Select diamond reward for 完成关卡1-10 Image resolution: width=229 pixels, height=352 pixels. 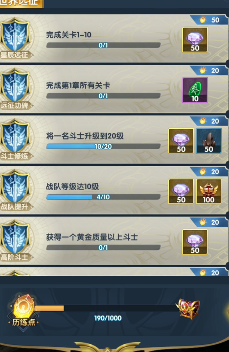click(195, 40)
